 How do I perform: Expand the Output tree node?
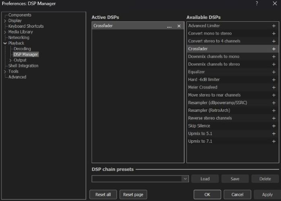pos(11,60)
